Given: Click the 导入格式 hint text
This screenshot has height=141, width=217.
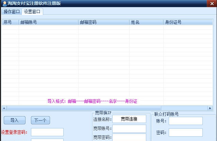Looking at the screenshot, I should pos(92,101).
